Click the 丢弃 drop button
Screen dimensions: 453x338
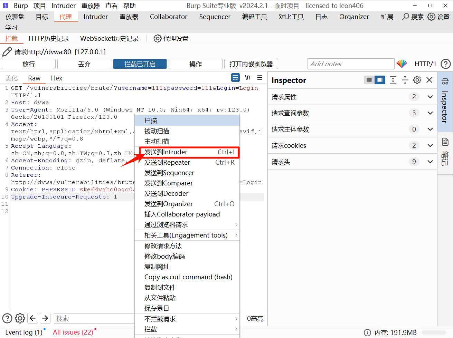(x=84, y=64)
